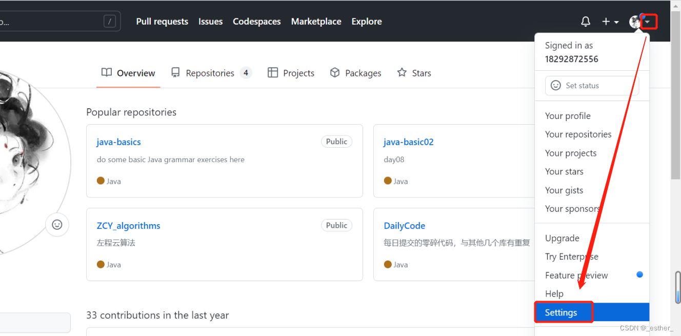Screen dimensions: 681x336
Task: Select Try Enterprise from the menu
Action: tap(592, 256)
